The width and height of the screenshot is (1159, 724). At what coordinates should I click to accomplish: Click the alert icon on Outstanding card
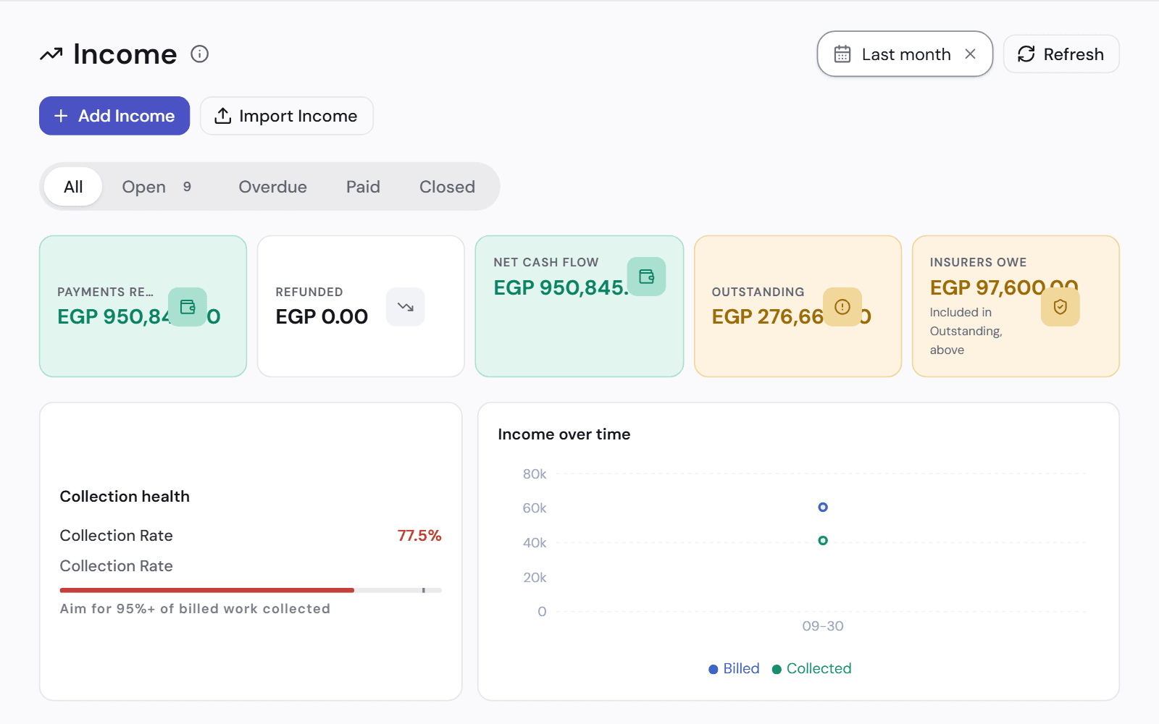point(842,307)
